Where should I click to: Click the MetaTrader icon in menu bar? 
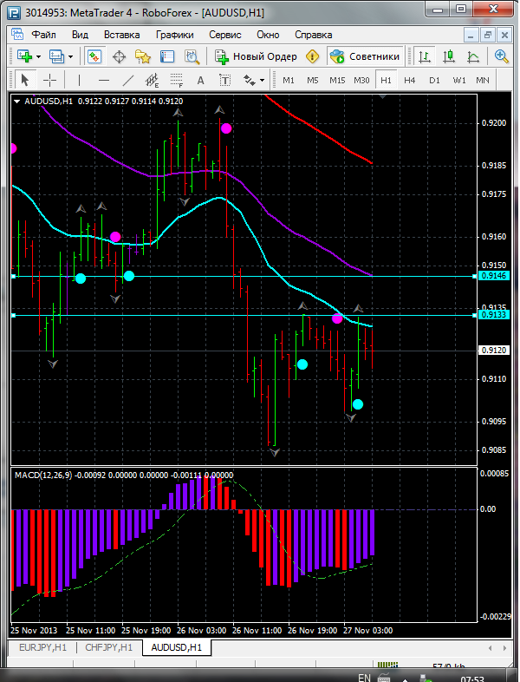pyautogui.click(x=17, y=35)
